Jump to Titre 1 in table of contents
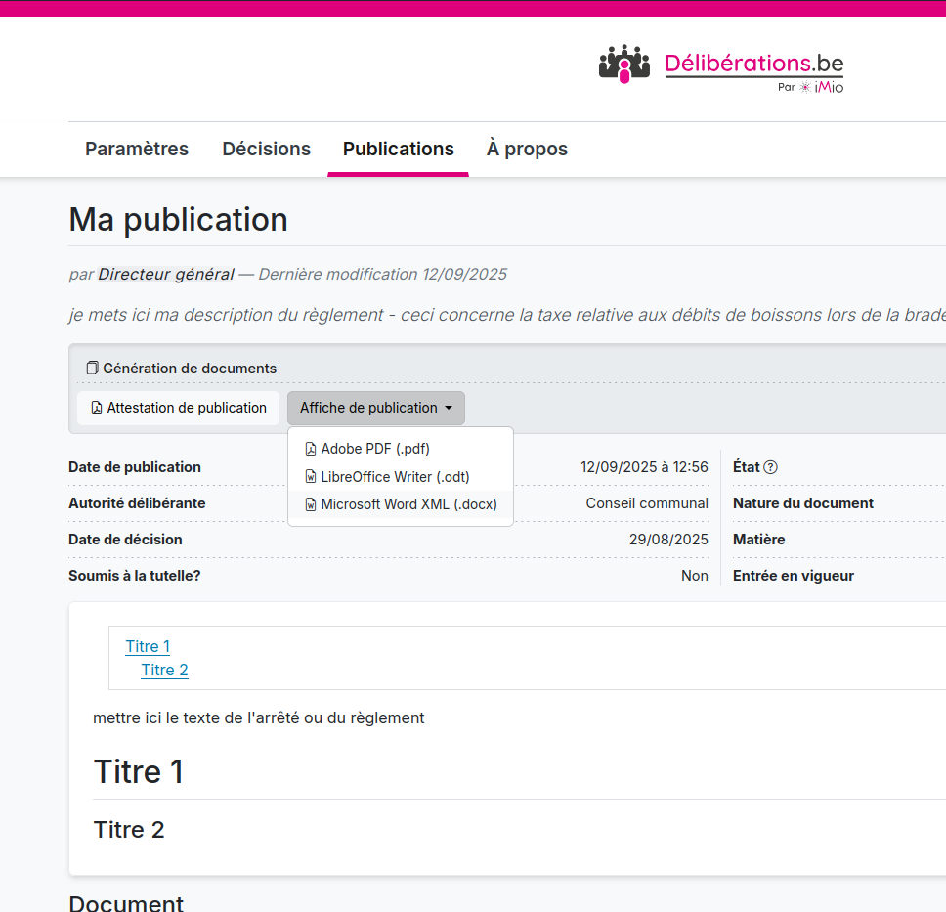Screen dimensions: 946x912 coord(148,646)
